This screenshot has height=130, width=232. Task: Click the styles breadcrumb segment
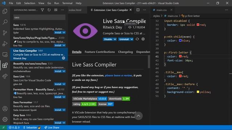[x=157, y=16]
